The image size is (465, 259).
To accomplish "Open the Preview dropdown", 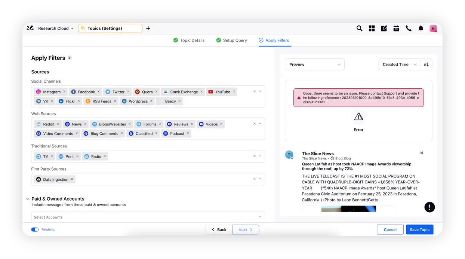I will [x=314, y=64].
